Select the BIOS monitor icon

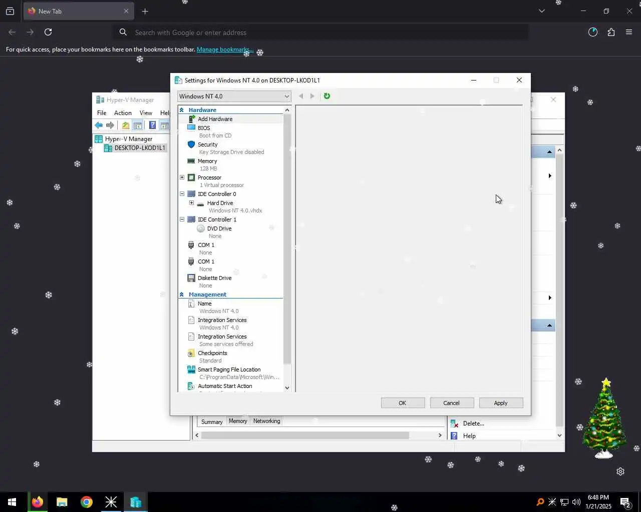coord(191,127)
